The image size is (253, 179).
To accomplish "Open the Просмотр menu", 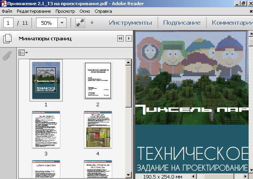I will [x=65, y=11].
